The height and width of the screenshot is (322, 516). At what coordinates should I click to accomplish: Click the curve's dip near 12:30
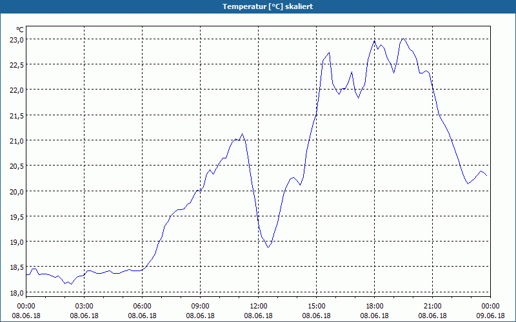[268, 247]
